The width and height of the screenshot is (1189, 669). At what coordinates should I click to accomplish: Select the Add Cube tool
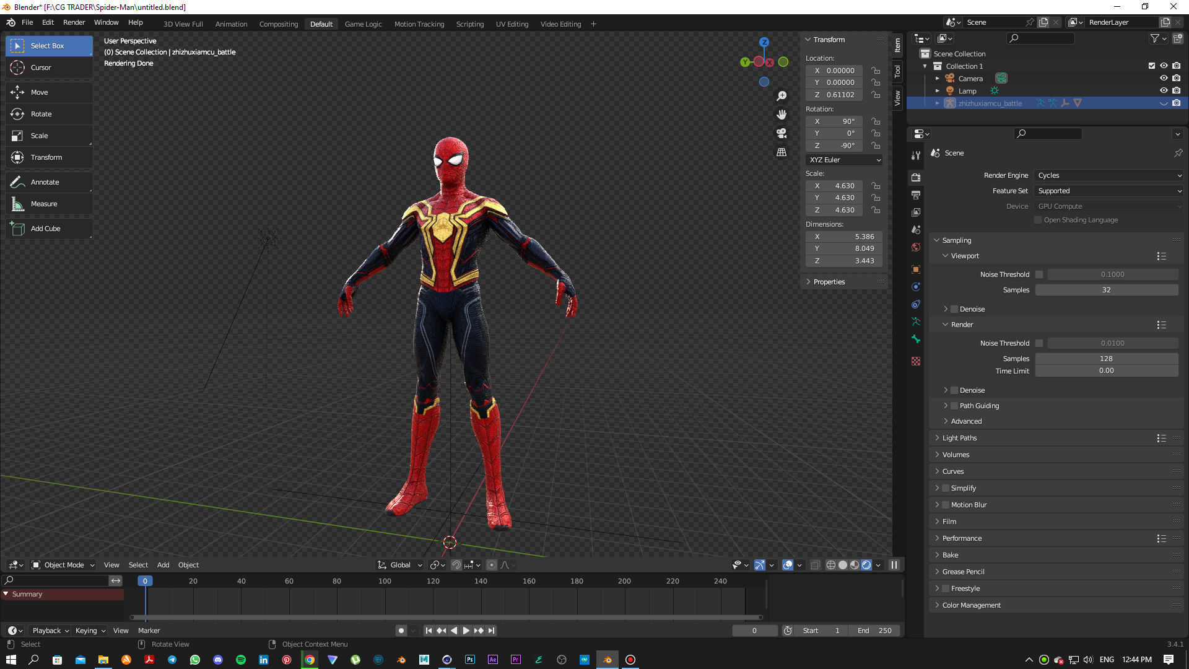(49, 229)
